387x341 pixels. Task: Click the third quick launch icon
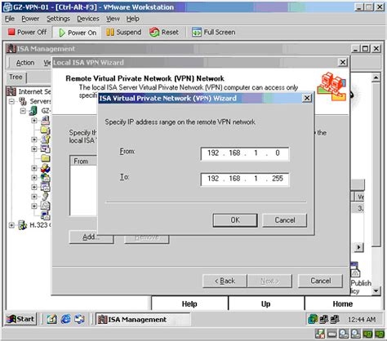click(x=79, y=319)
